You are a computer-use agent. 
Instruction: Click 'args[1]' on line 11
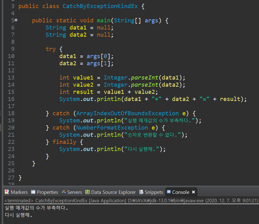pyautogui.click(x=98, y=63)
